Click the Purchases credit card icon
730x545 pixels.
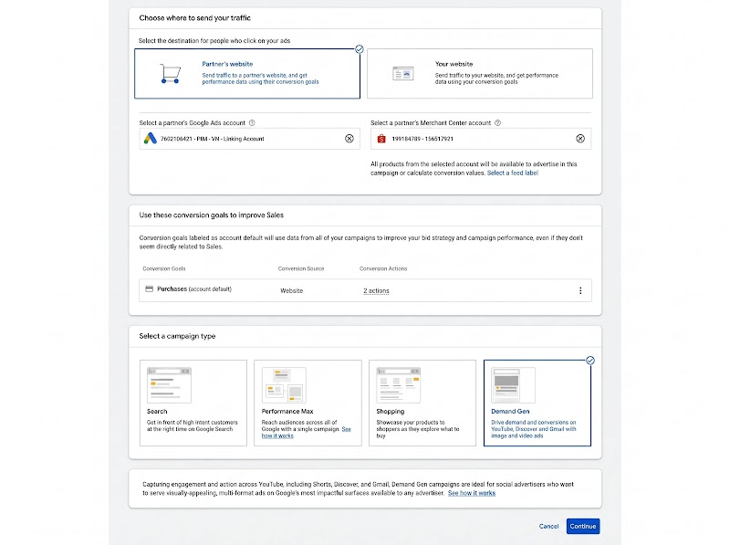(x=149, y=288)
